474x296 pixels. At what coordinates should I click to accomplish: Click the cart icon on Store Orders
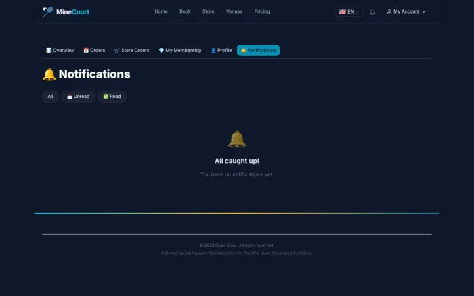[117, 51]
